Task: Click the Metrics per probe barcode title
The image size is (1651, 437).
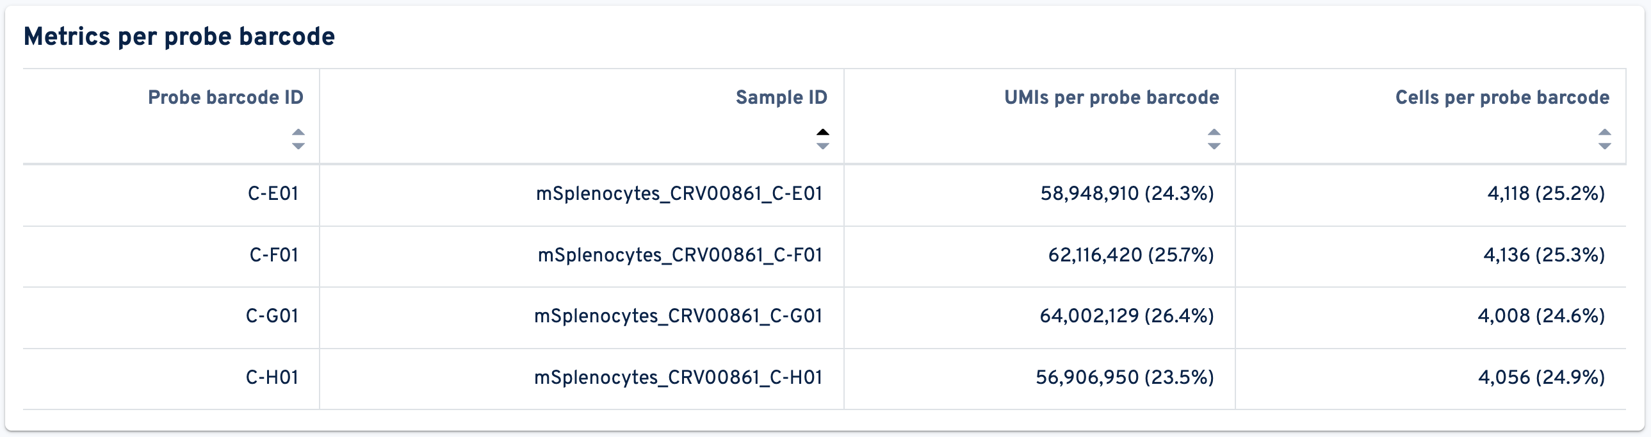Action: coord(179,37)
